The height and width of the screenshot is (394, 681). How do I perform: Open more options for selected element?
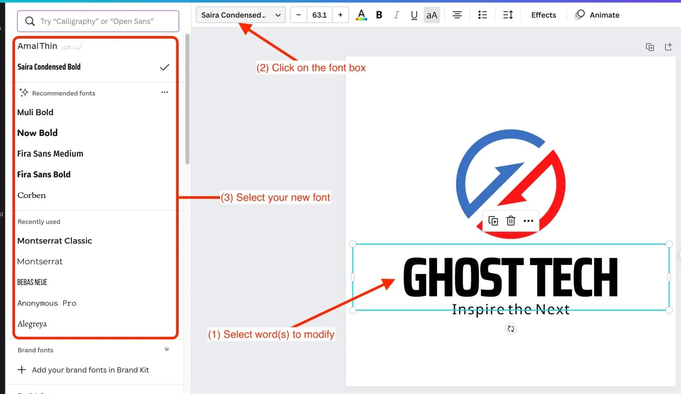pyautogui.click(x=528, y=221)
